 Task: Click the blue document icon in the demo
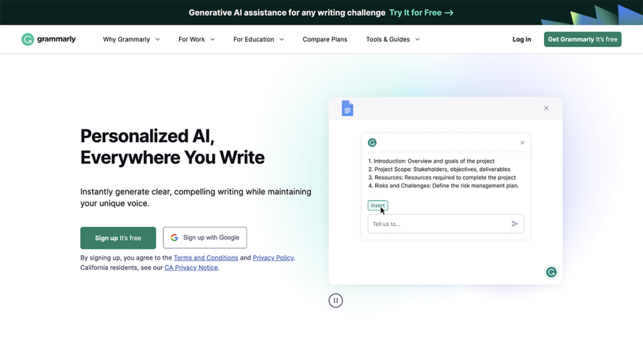click(x=347, y=108)
